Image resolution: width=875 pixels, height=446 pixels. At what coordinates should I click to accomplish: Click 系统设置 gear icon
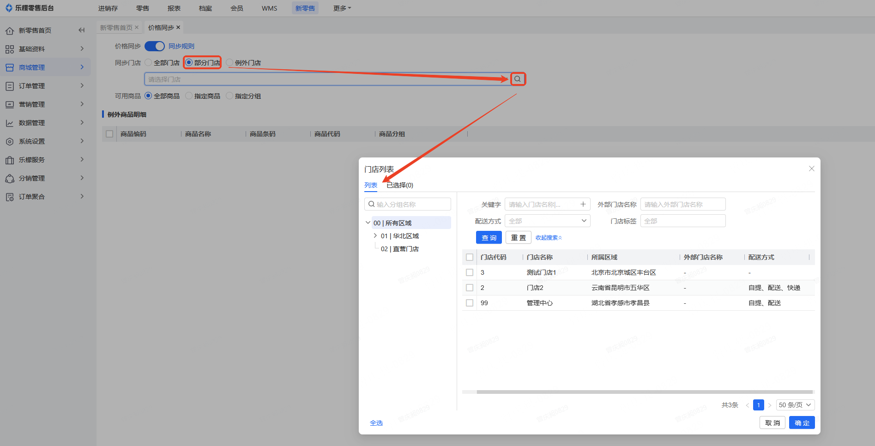[x=10, y=141]
